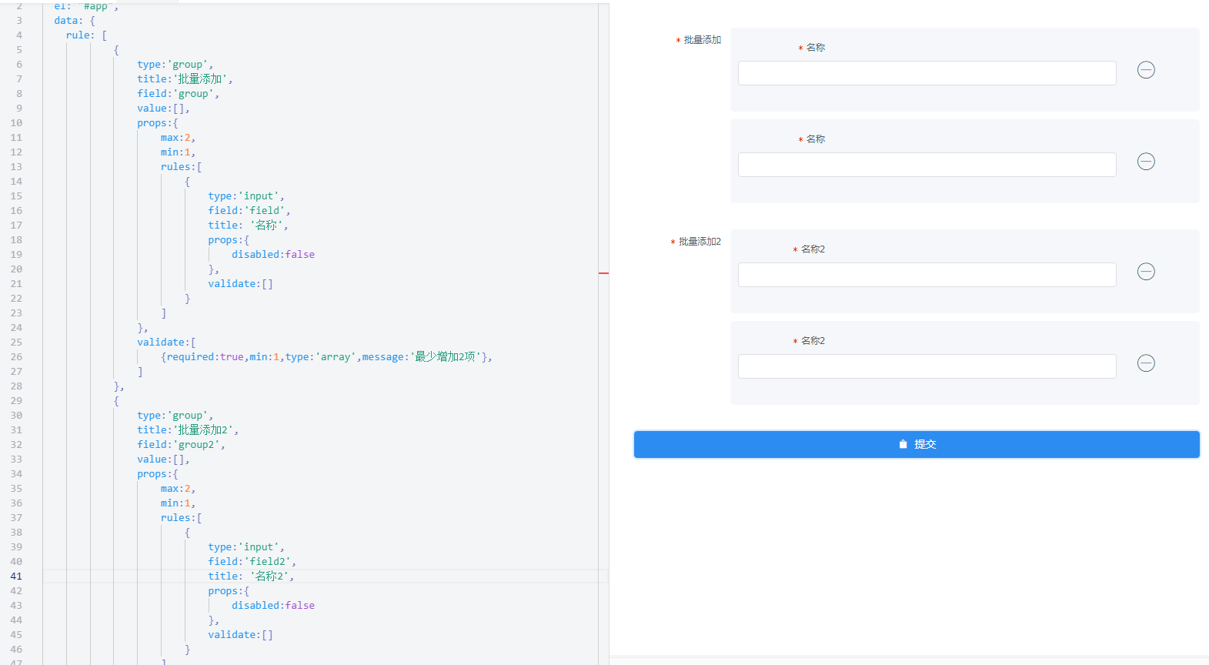This screenshot has width=1209, height=665.
Task: Place cursor on the data: { line
Action: click(75, 21)
